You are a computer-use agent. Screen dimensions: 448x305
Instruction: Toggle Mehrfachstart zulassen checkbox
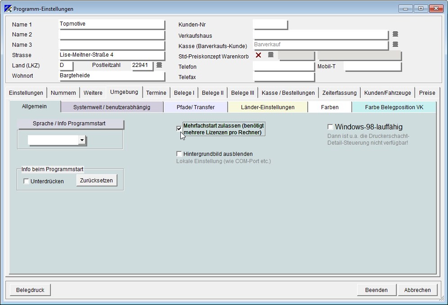tap(179, 128)
